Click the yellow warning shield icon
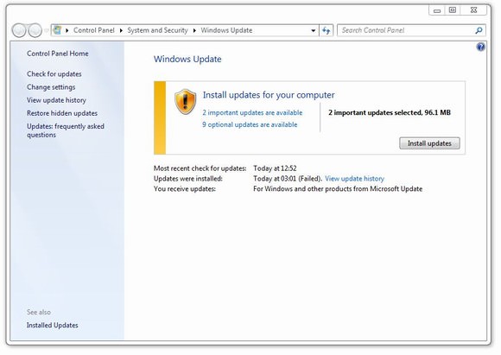The image size is (501, 355). point(186,102)
